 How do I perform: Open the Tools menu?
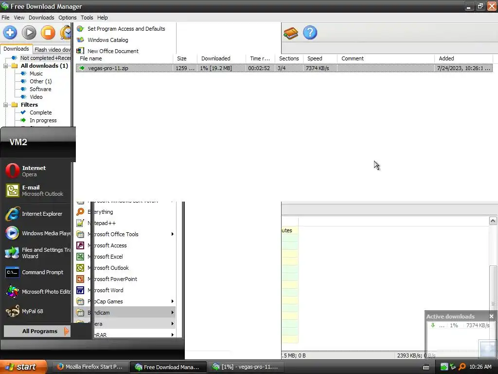(x=87, y=18)
